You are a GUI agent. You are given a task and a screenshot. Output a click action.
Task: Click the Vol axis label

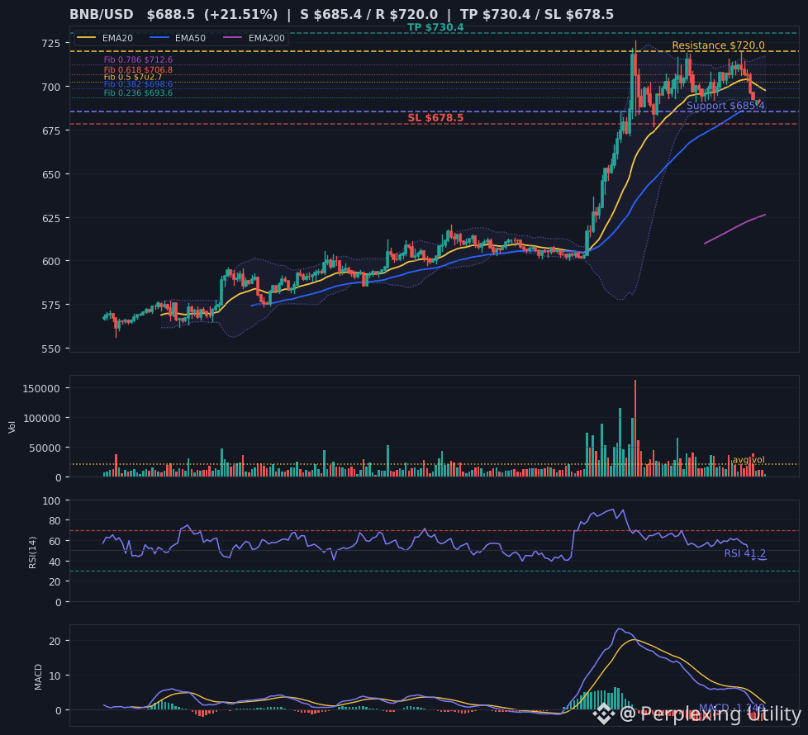point(12,426)
